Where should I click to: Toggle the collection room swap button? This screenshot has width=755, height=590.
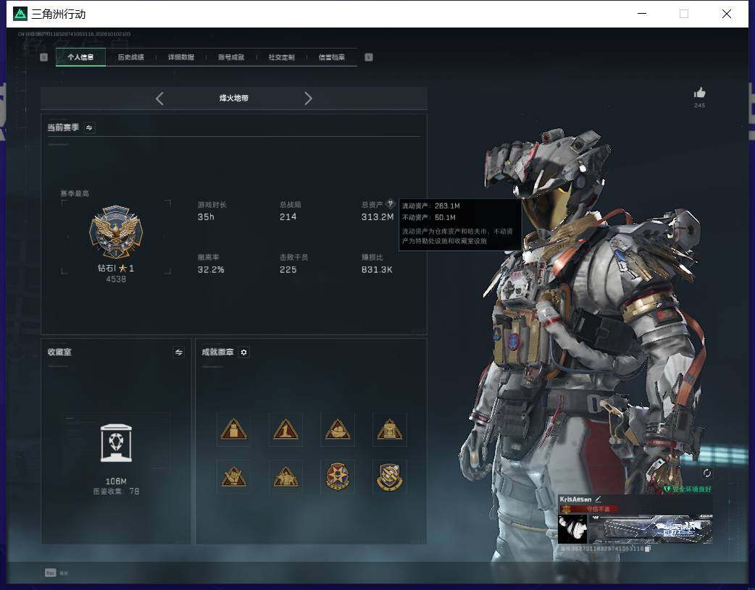(179, 353)
